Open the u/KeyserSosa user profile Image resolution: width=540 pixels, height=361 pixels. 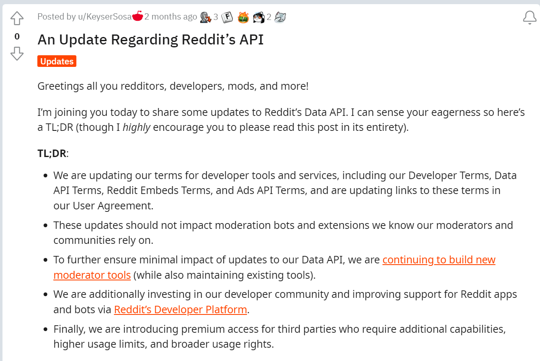pos(105,17)
